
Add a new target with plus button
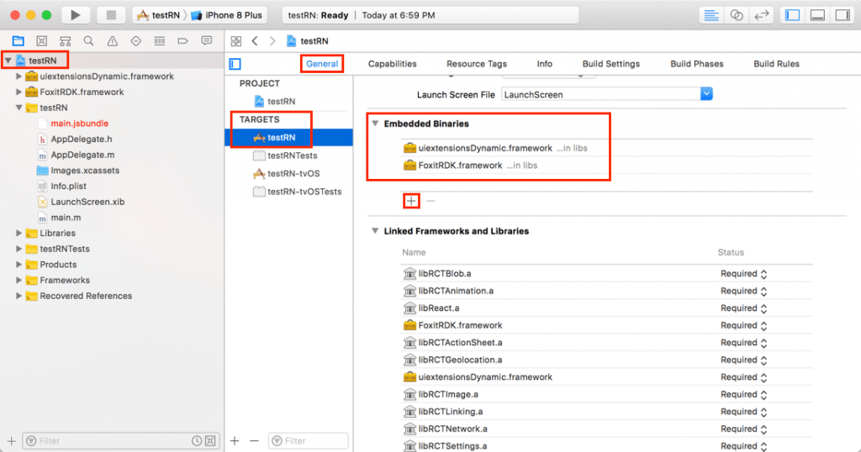235,440
